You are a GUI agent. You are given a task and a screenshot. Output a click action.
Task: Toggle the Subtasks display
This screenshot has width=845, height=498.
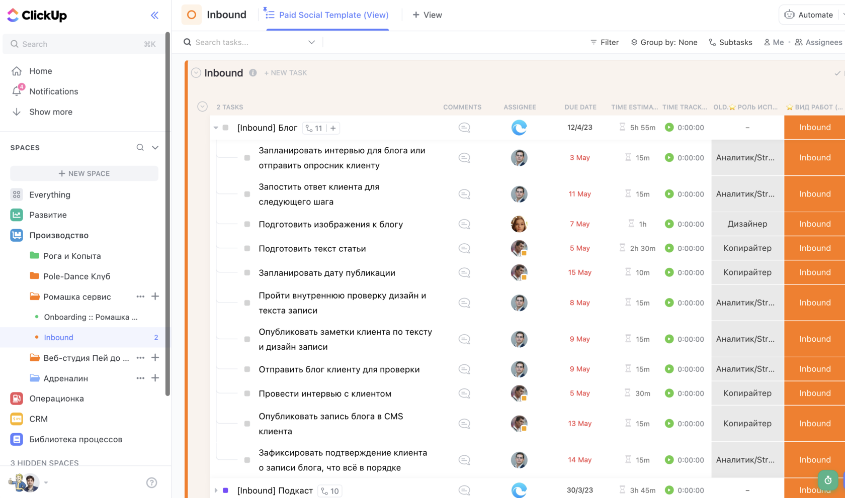click(730, 42)
